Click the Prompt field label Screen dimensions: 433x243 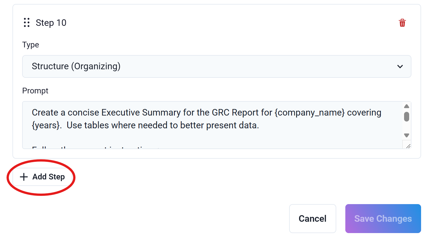(35, 91)
